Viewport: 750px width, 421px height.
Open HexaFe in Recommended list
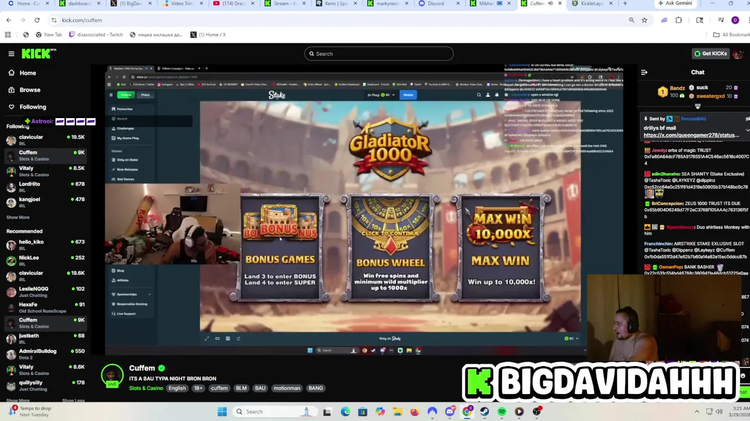coord(46,307)
